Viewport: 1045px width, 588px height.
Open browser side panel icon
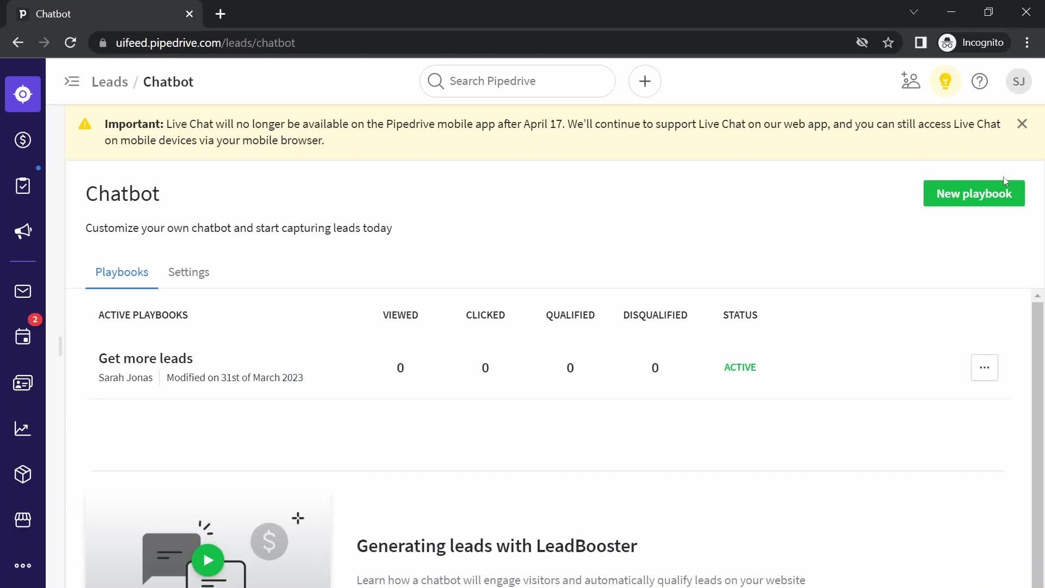[920, 42]
